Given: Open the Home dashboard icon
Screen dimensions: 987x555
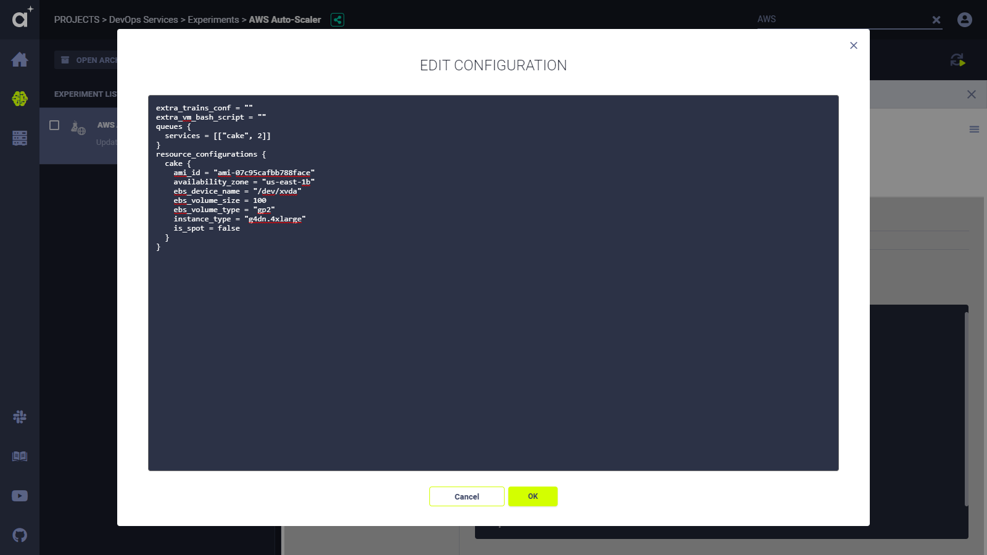Looking at the screenshot, I should coord(20,60).
